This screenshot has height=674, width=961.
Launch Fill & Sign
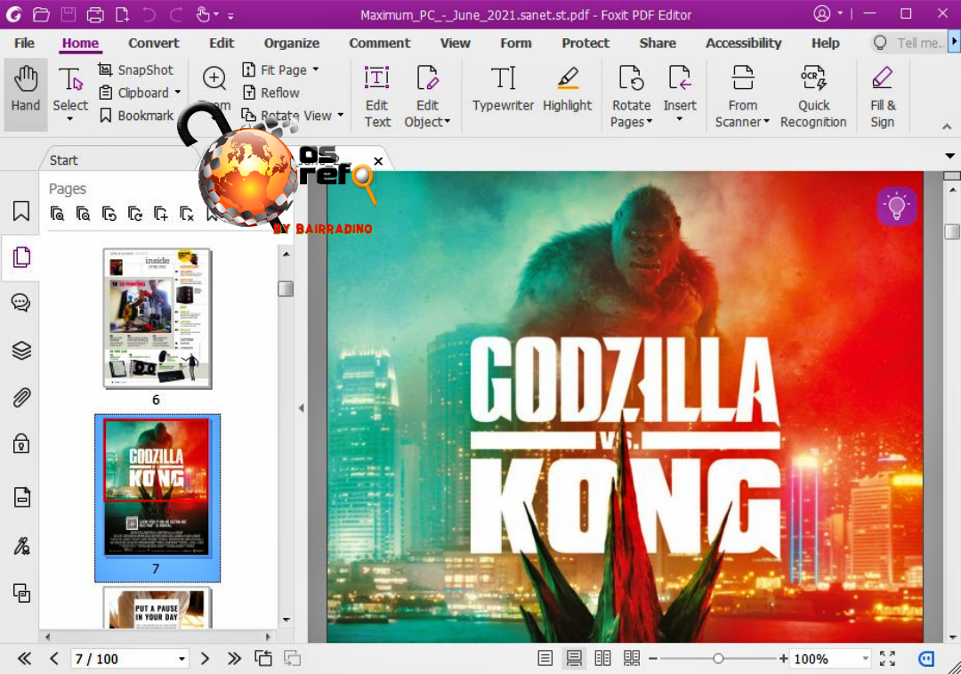pyautogui.click(x=883, y=97)
